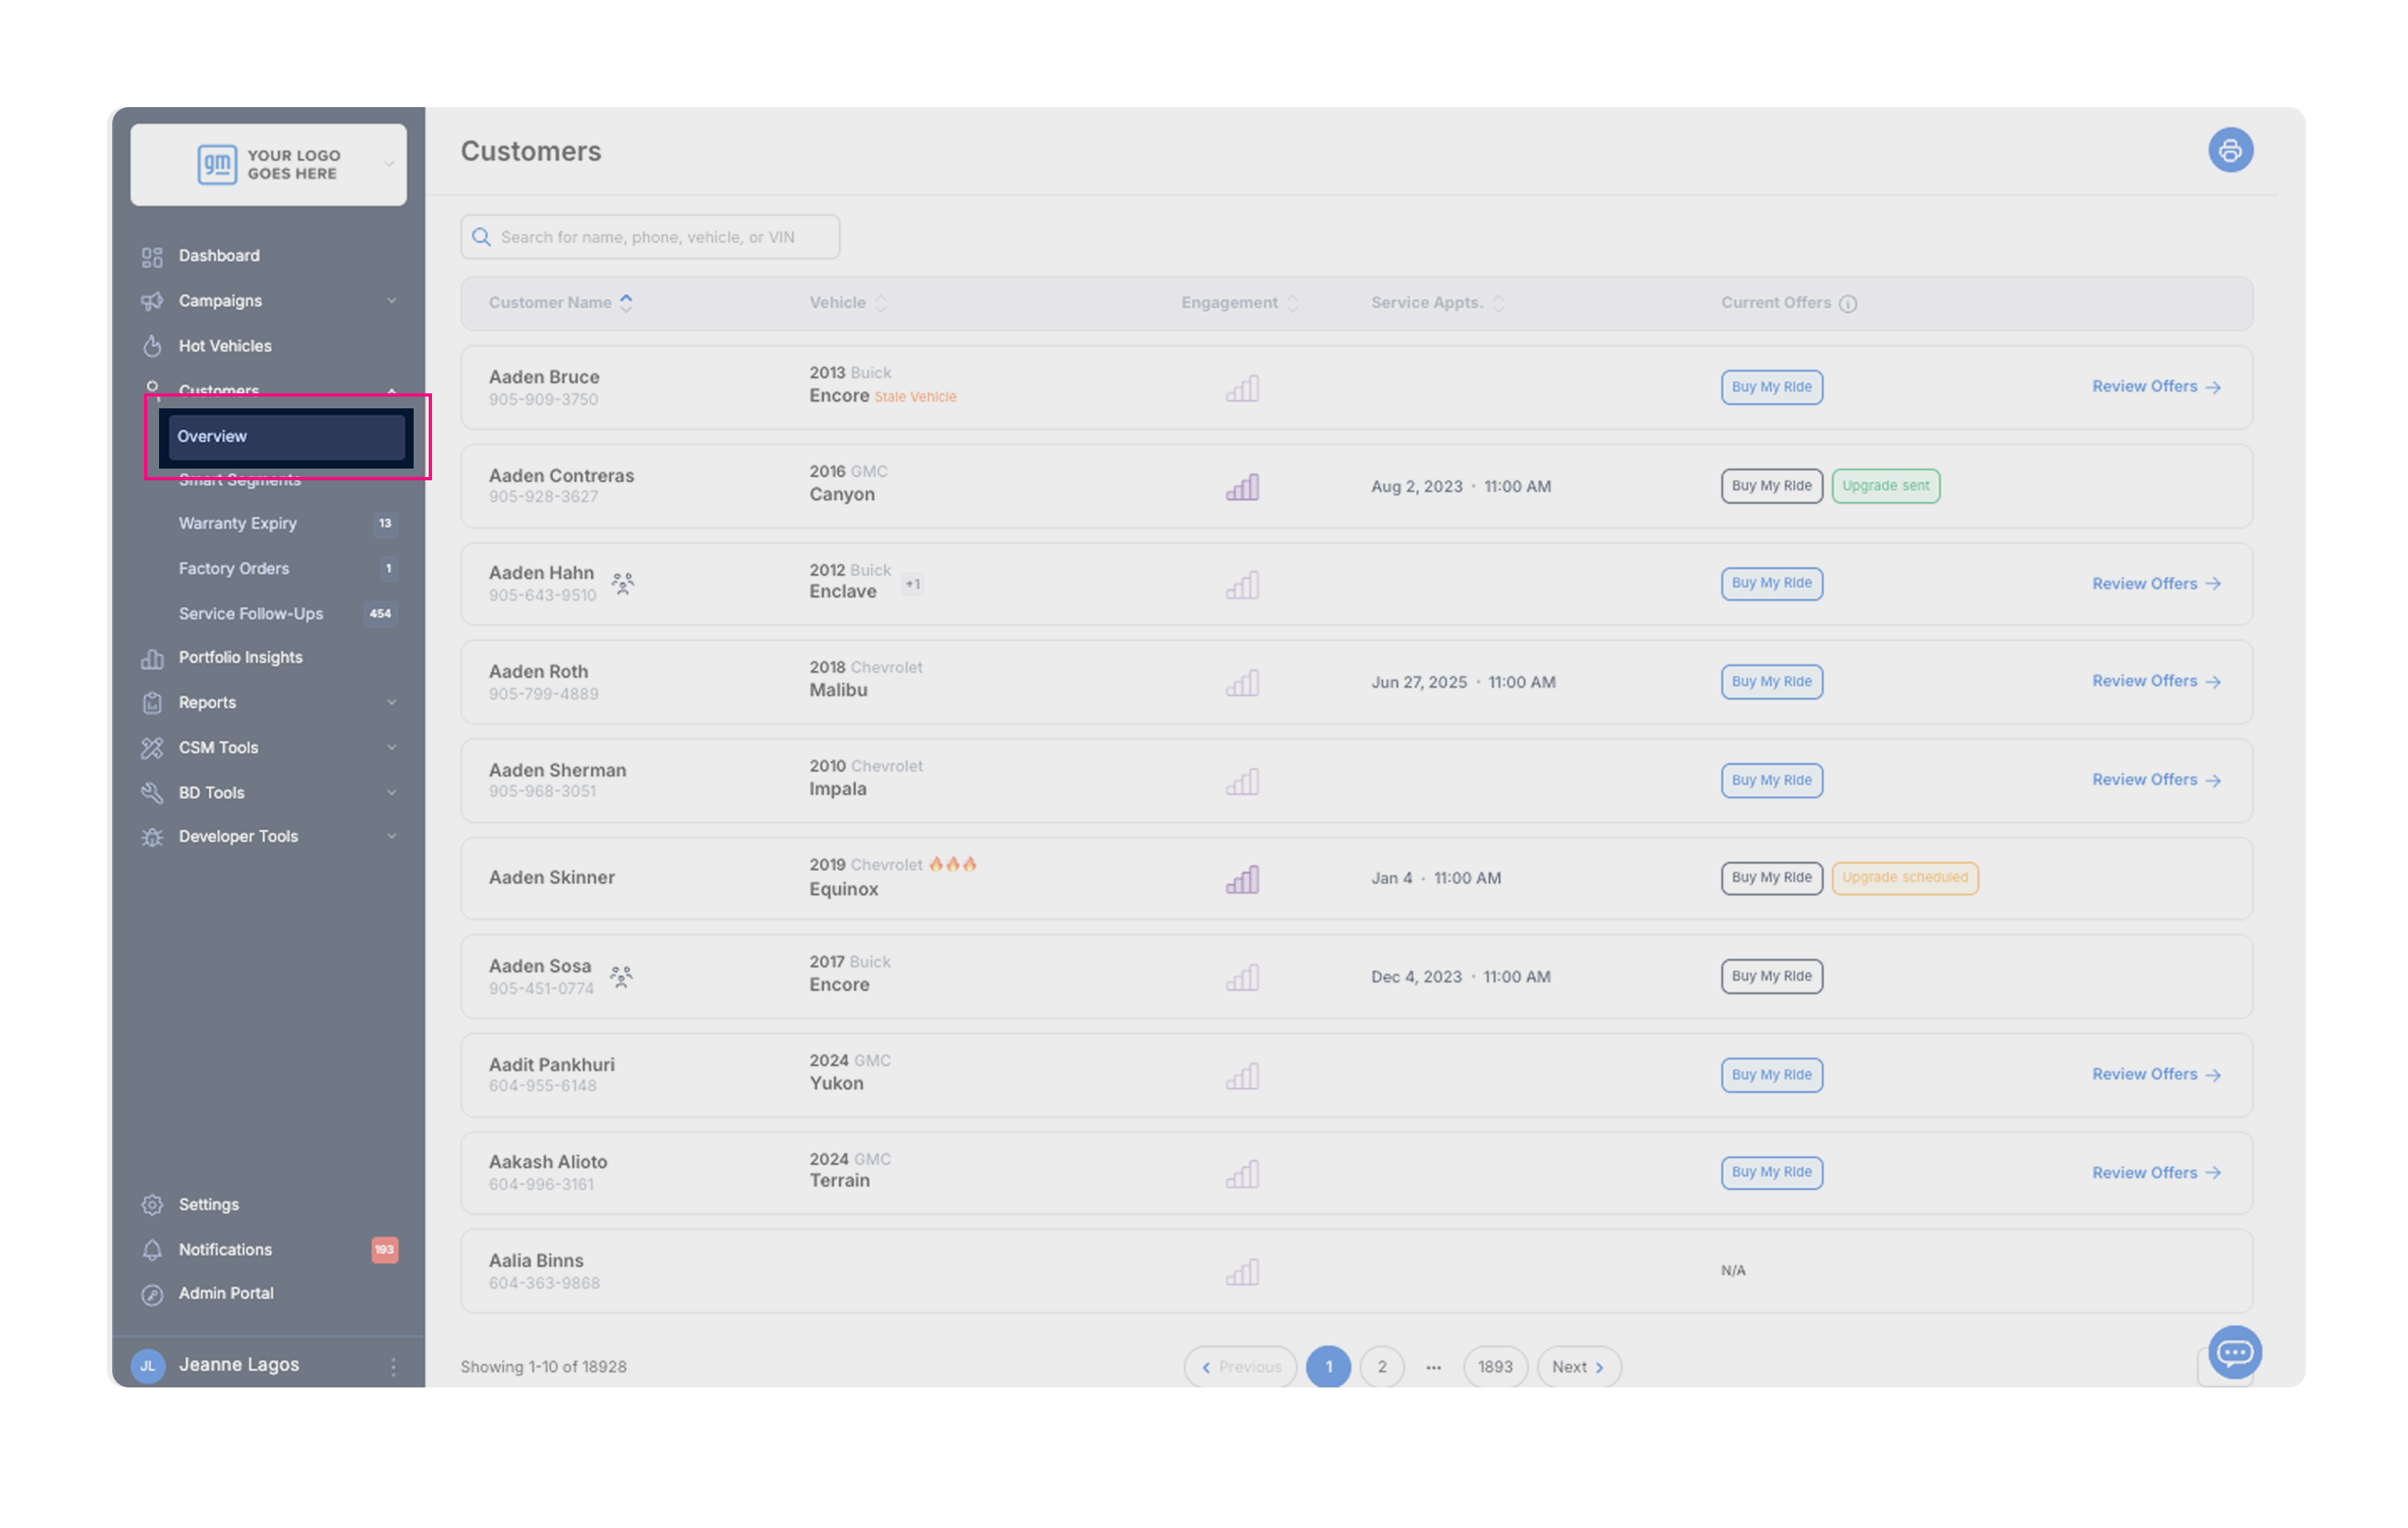The height and width of the screenshot is (1528, 2408).
Task: Click the Current Offers info icon
Action: click(x=1847, y=304)
